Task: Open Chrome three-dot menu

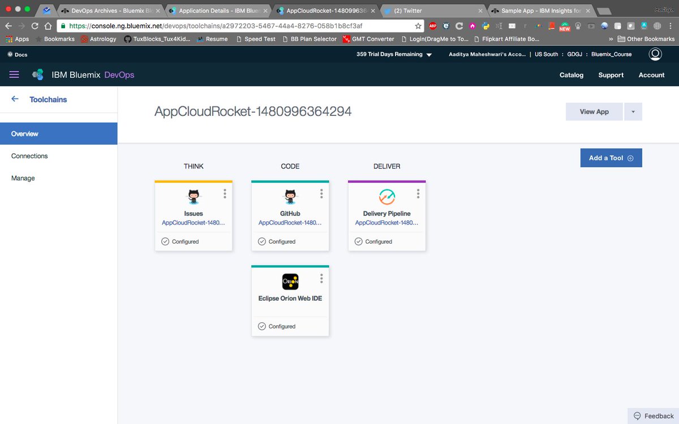Action: pyautogui.click(x=671, y=25)
